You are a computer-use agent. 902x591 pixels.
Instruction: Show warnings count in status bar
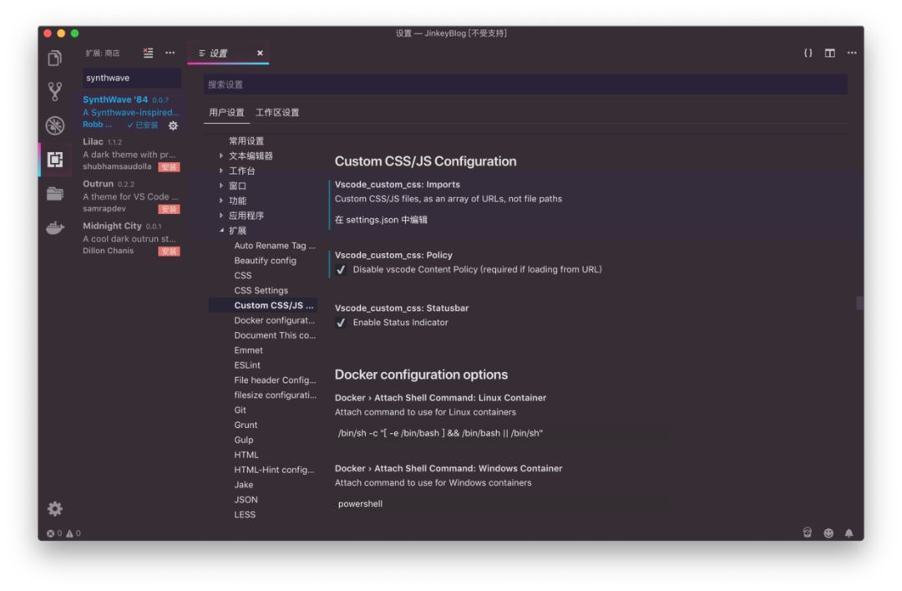(73, 533)
